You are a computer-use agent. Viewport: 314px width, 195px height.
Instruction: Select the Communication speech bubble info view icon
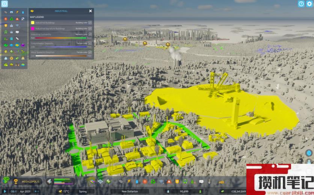pyautogui.click(x=17, y=32)
